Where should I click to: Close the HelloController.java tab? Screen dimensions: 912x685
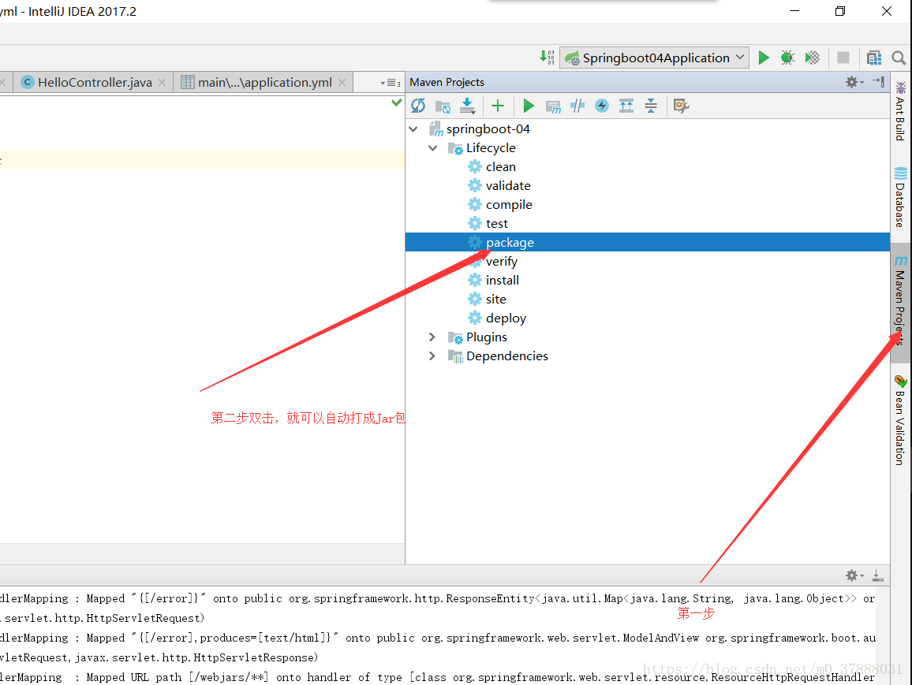(x=163, y=83)
